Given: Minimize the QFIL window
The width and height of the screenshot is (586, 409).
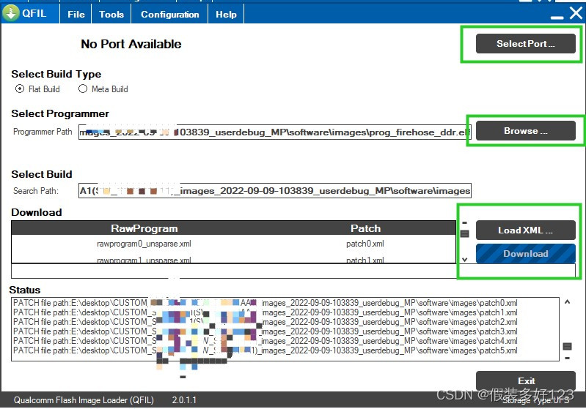Looking at the screenshot, I should 557,17.
